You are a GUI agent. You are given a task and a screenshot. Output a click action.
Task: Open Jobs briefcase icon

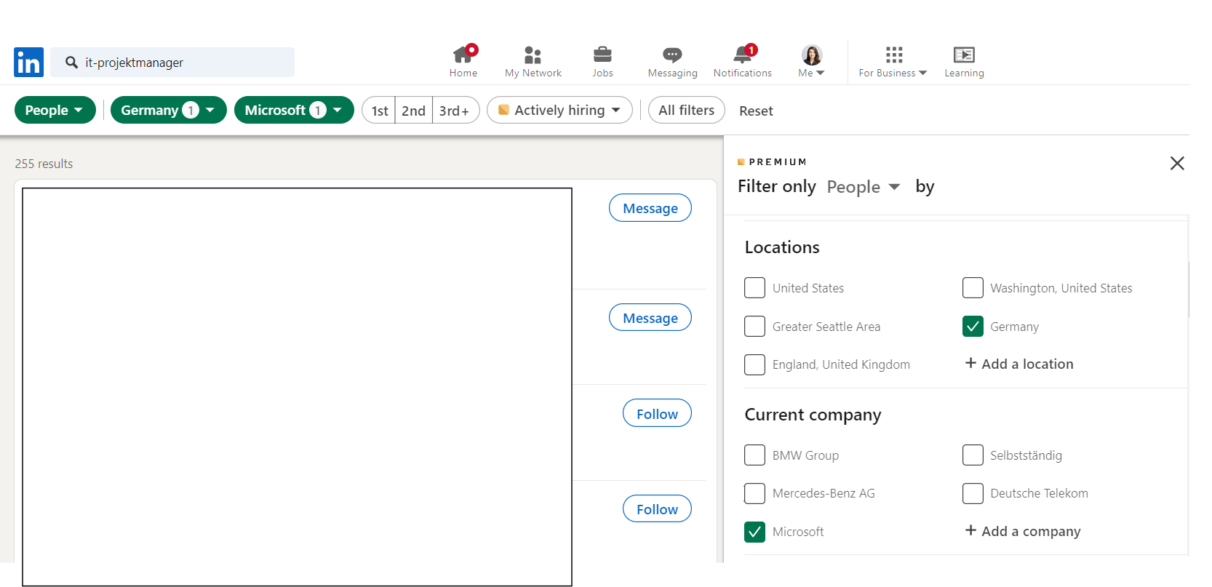(602, 55)
